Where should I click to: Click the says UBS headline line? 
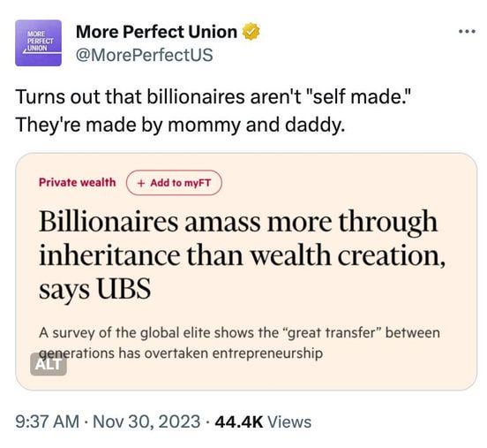[x=95, y=289]
